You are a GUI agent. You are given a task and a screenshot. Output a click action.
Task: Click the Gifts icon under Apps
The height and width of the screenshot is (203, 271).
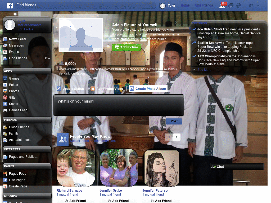pos(5,98)
